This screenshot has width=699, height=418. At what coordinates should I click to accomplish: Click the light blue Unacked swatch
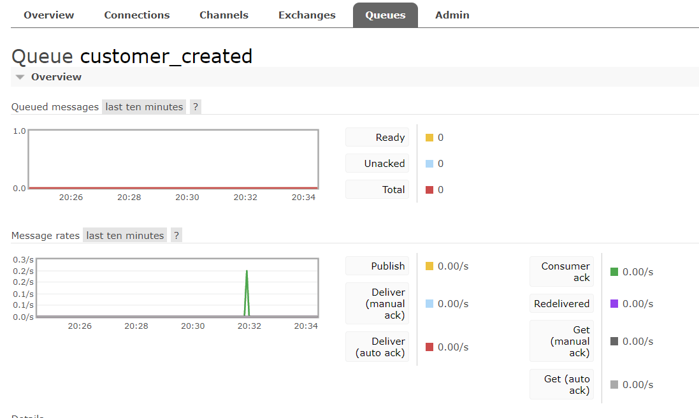[x=429, y=164]
